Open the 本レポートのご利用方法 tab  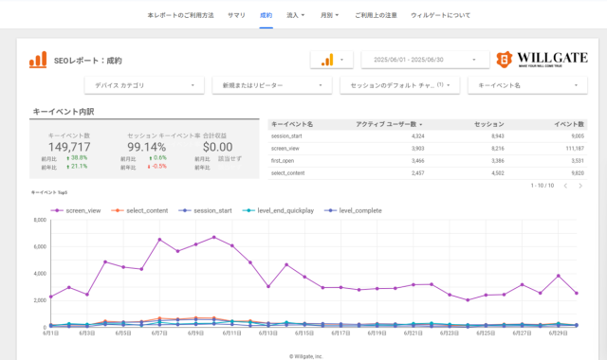(180, 15)
